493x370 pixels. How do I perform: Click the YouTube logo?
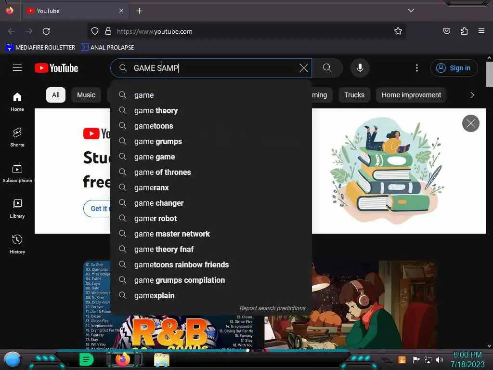pyautogui.click(x=56, y=68)
